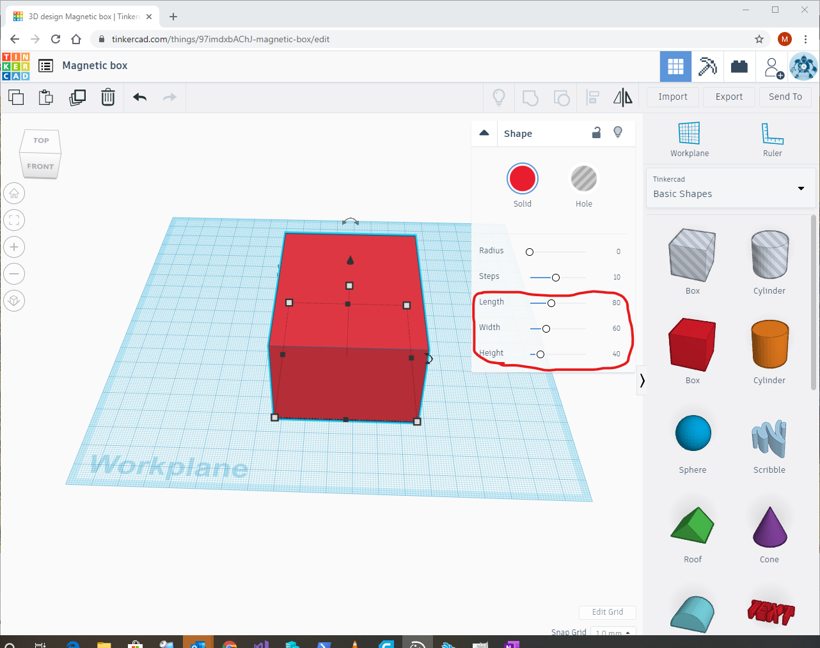Viewport: 820px width, 648px height.
Task: Click the Edit Grid button
Action: [607, 612]
